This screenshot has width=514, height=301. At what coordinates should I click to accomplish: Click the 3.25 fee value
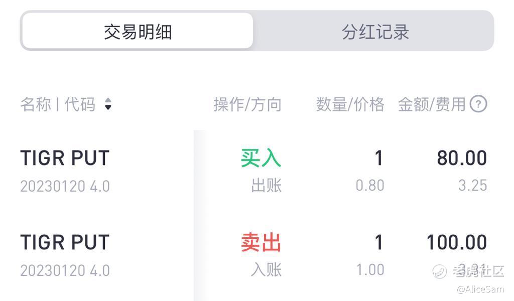click(x=472, y=186)
